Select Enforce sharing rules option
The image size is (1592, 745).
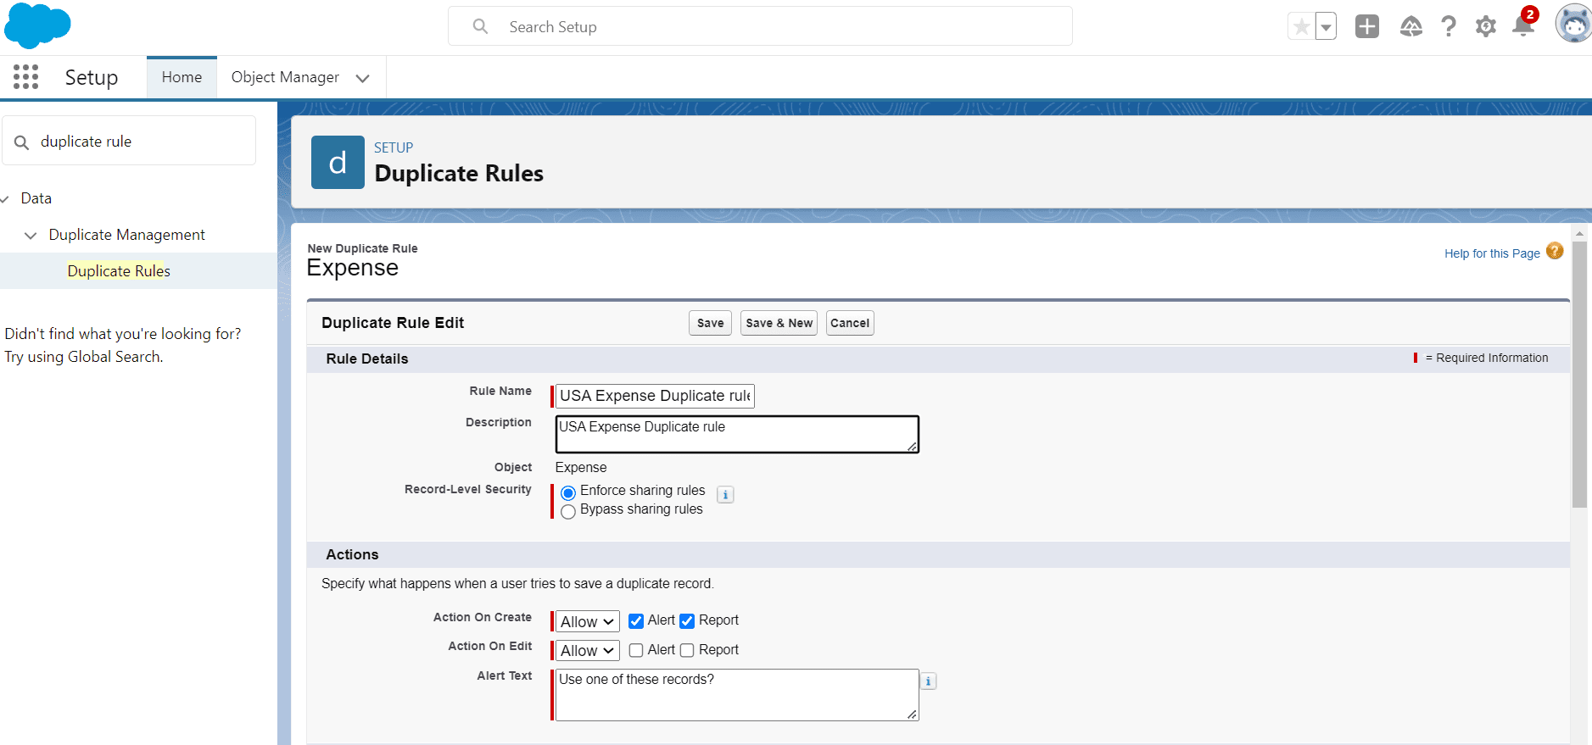point(568,492)
